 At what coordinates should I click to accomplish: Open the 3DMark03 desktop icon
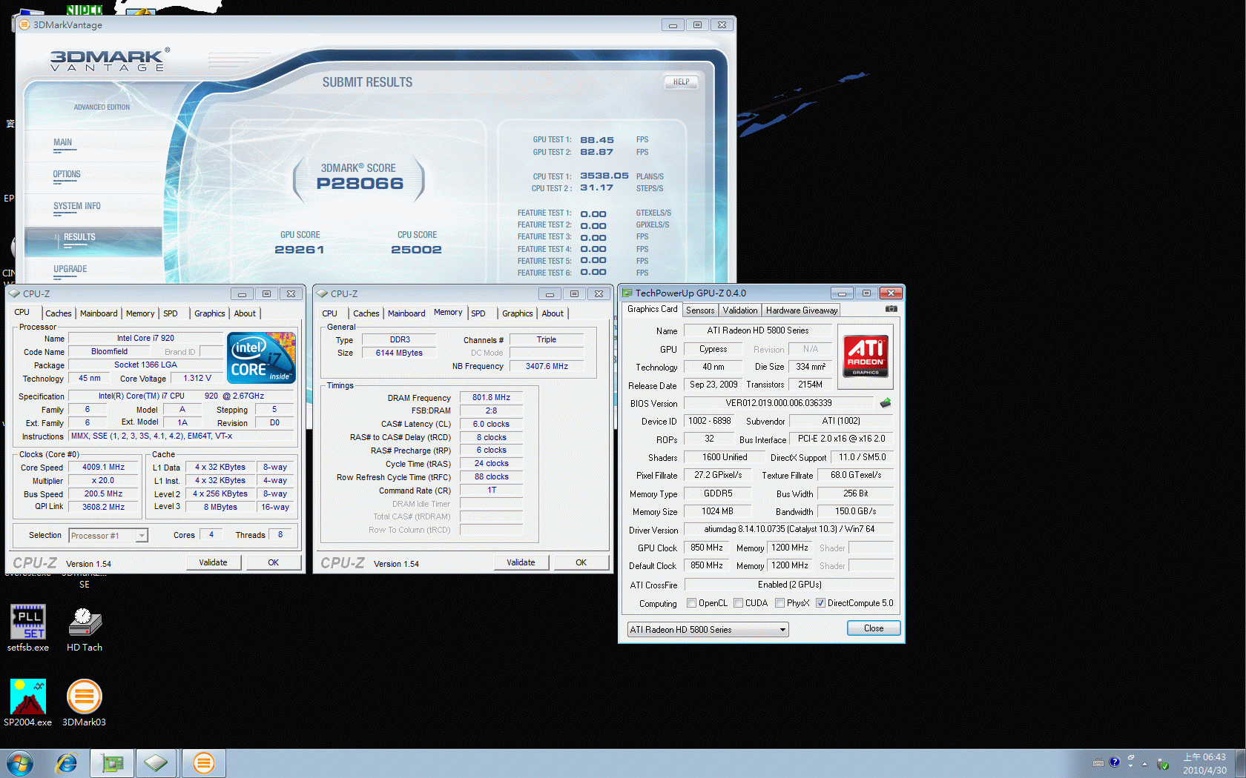[x=84, y=702]
